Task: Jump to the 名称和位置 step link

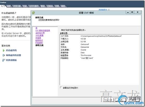Action: [x=40, y=33]
